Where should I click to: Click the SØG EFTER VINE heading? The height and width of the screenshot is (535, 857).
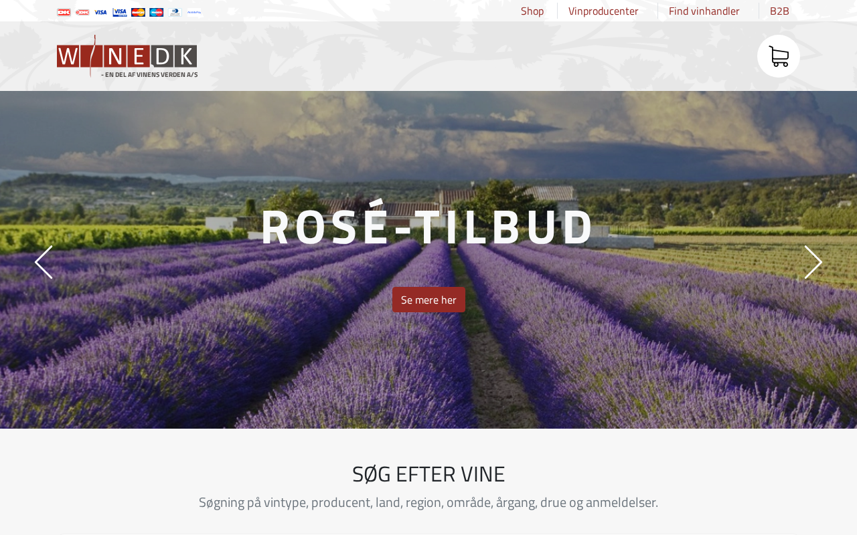pyautogui.click(x=428, y=473)
